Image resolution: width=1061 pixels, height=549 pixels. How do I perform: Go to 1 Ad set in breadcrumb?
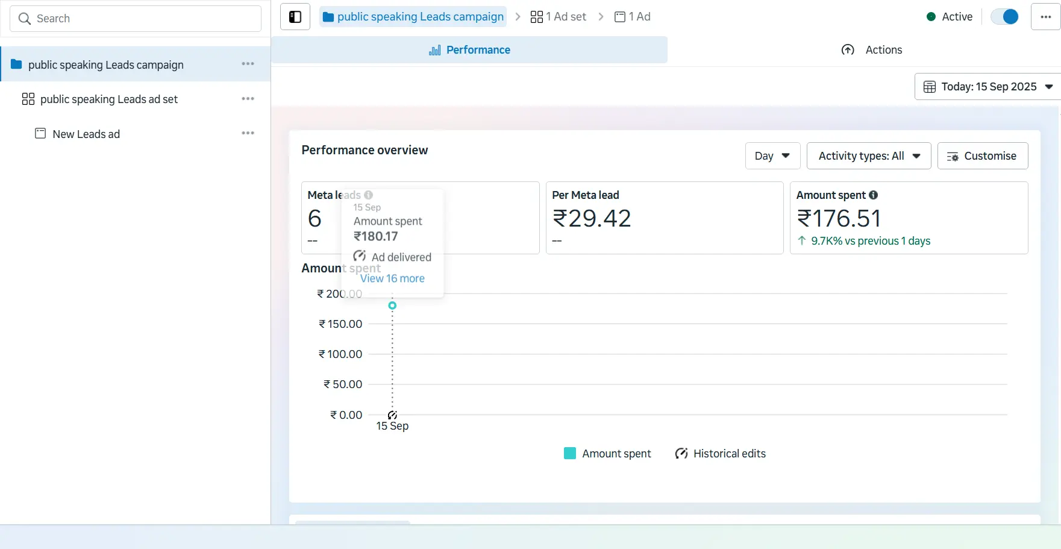tap(559, 17)
